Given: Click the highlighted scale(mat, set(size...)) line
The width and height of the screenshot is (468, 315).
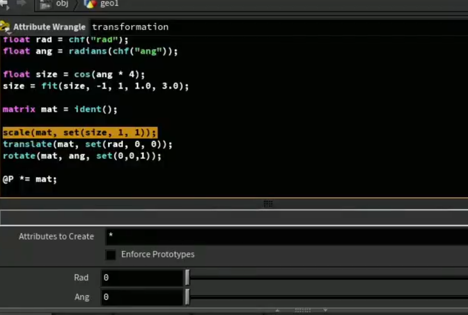Looking at the screenshot, I should coord(80,133).
